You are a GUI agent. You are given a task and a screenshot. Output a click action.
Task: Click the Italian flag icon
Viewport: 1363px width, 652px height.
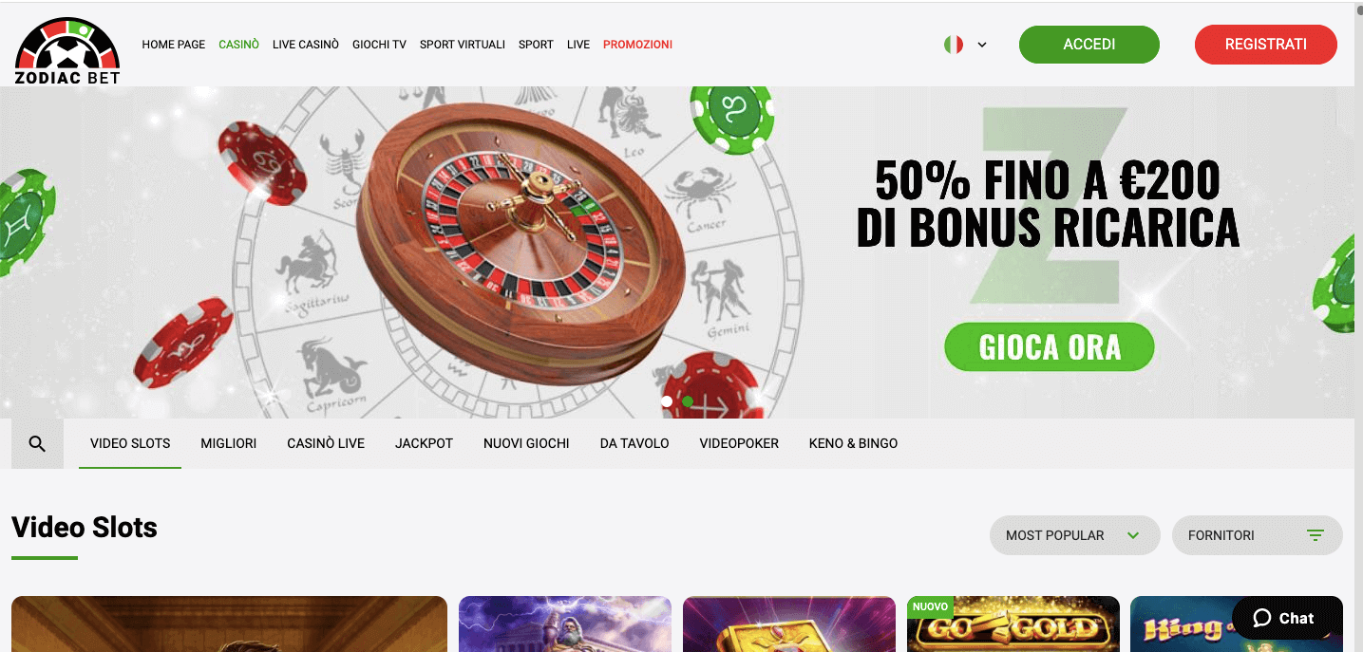pyautogui.click(x=954, y=45)
